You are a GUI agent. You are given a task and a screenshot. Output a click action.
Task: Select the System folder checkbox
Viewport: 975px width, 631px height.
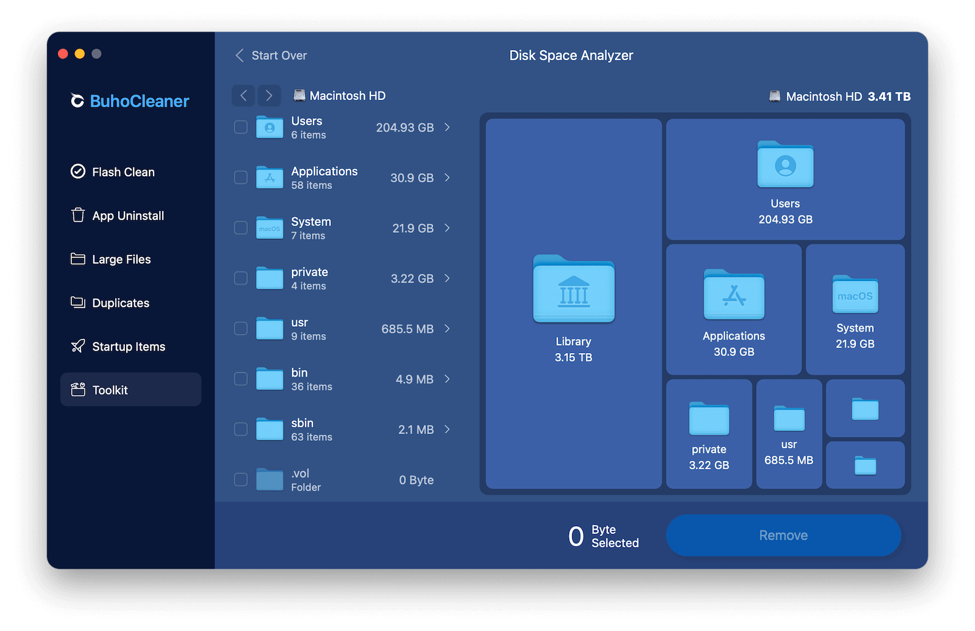pyautogui.click(x=240, y=227)
